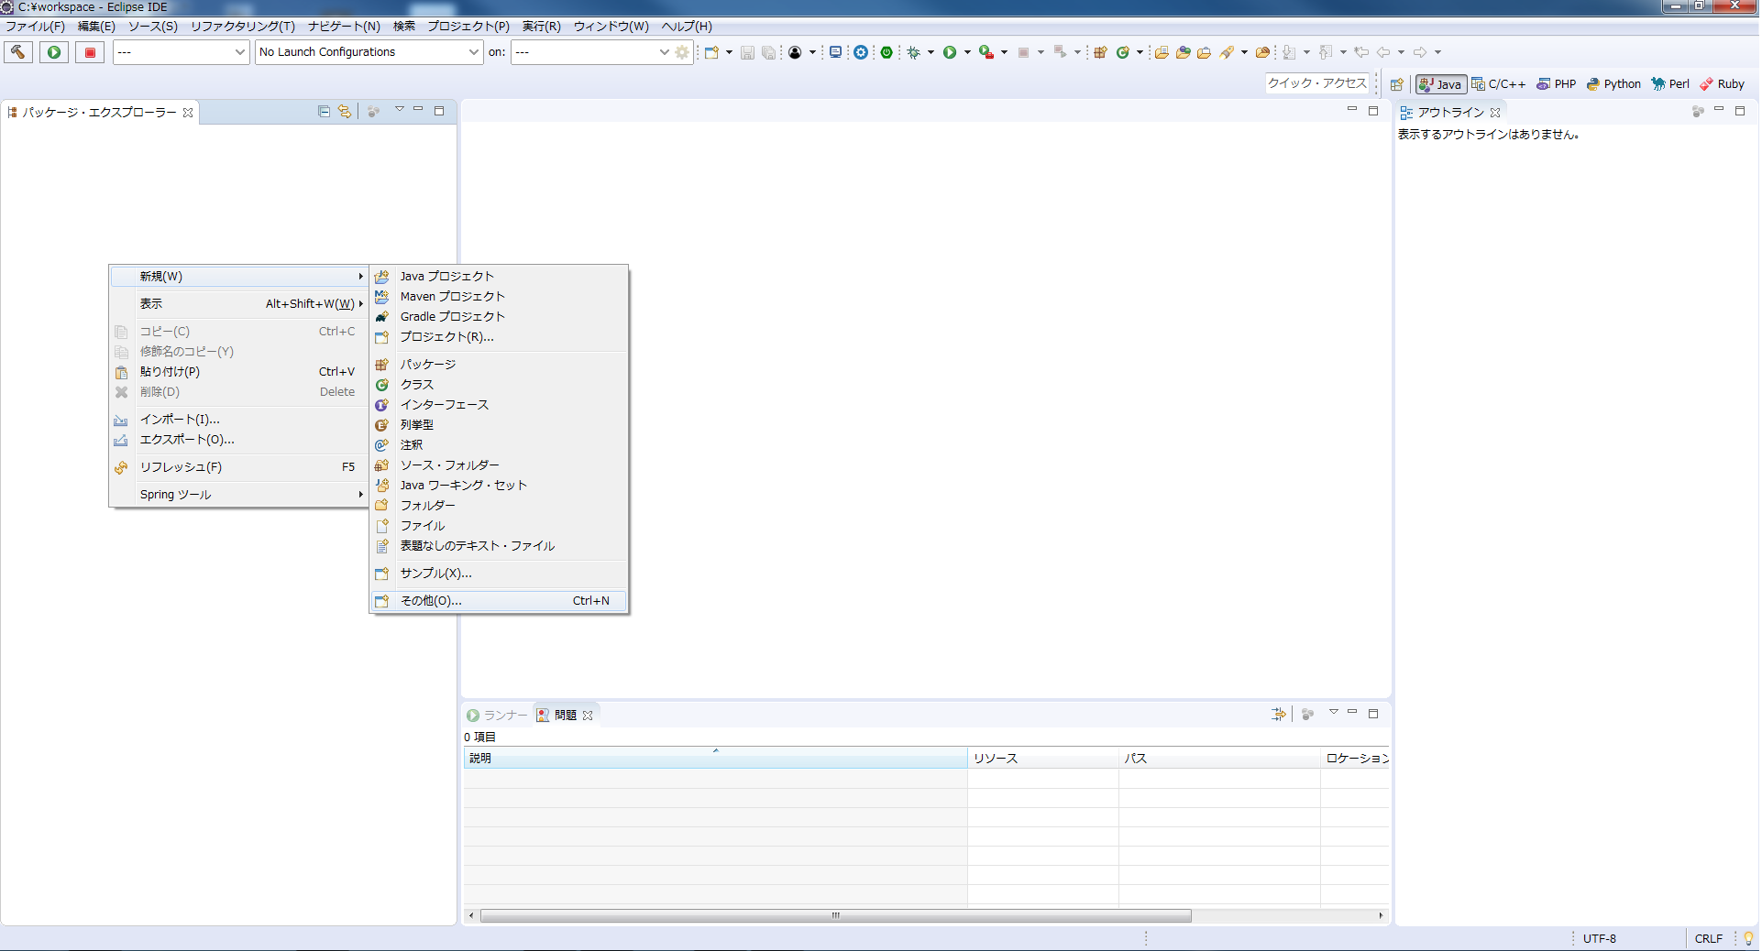Sort by the 説明 column header
This screenshot has width=1762, height=951.
pyautogui.click(x=716, y=758)
